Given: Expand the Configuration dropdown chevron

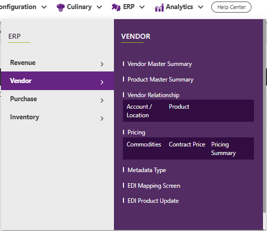Looking at the screenshot, I should click(44, 7).
